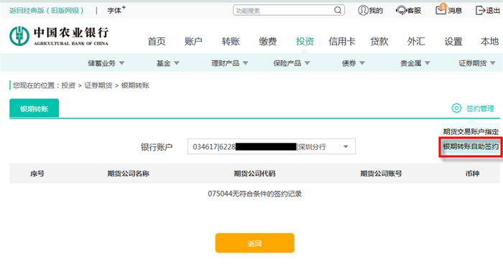
Task: Click the search magnifier icon
Action: point(338,10)
